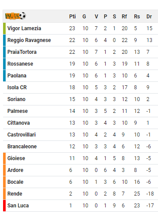
Task: Click the orange marker beside Gioiese
Action: (4, 158)
